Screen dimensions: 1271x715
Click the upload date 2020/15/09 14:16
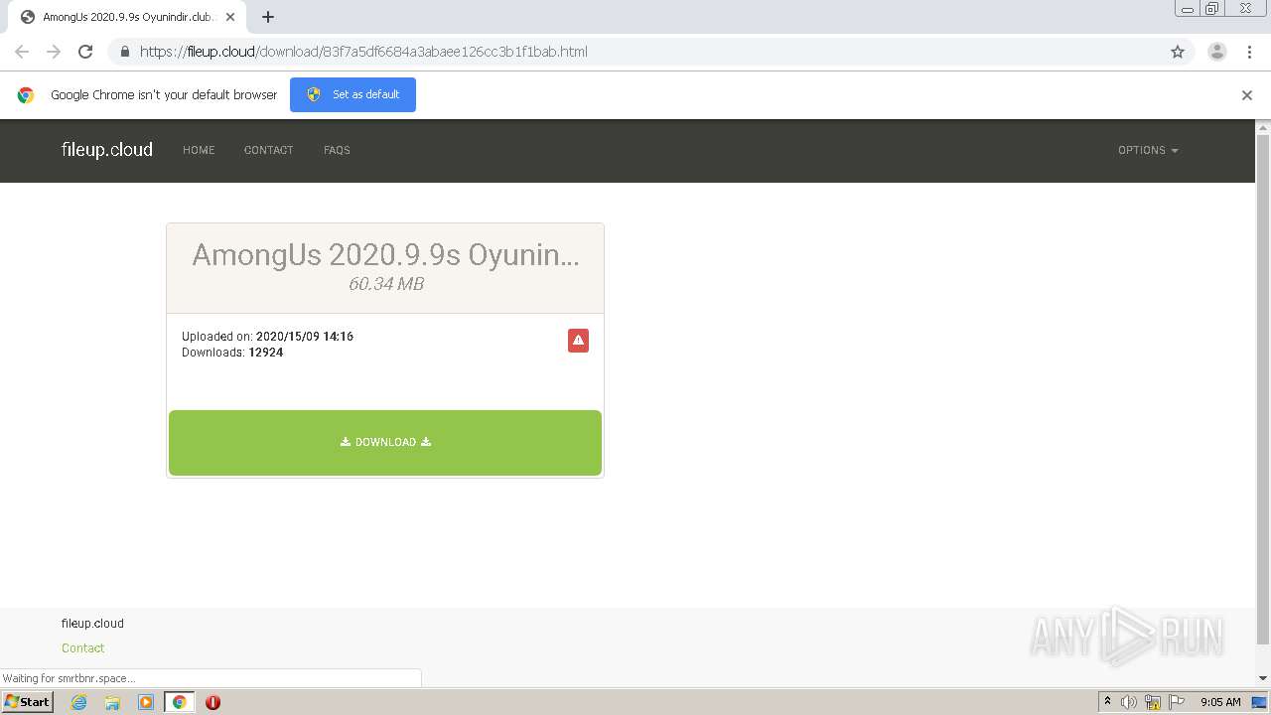305,337
